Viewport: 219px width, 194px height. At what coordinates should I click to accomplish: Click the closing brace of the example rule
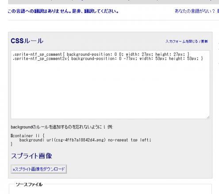click(x=12, y=144)
